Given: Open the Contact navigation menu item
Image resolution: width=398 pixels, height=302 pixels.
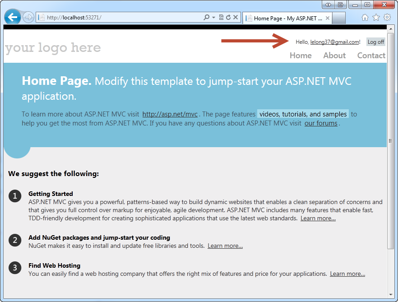Looking at the screenshot, I should (x=371, y=56).
